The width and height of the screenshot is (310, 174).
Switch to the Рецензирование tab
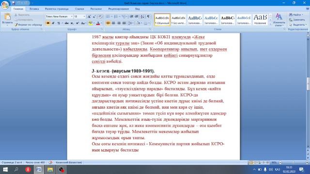(118, 9)
